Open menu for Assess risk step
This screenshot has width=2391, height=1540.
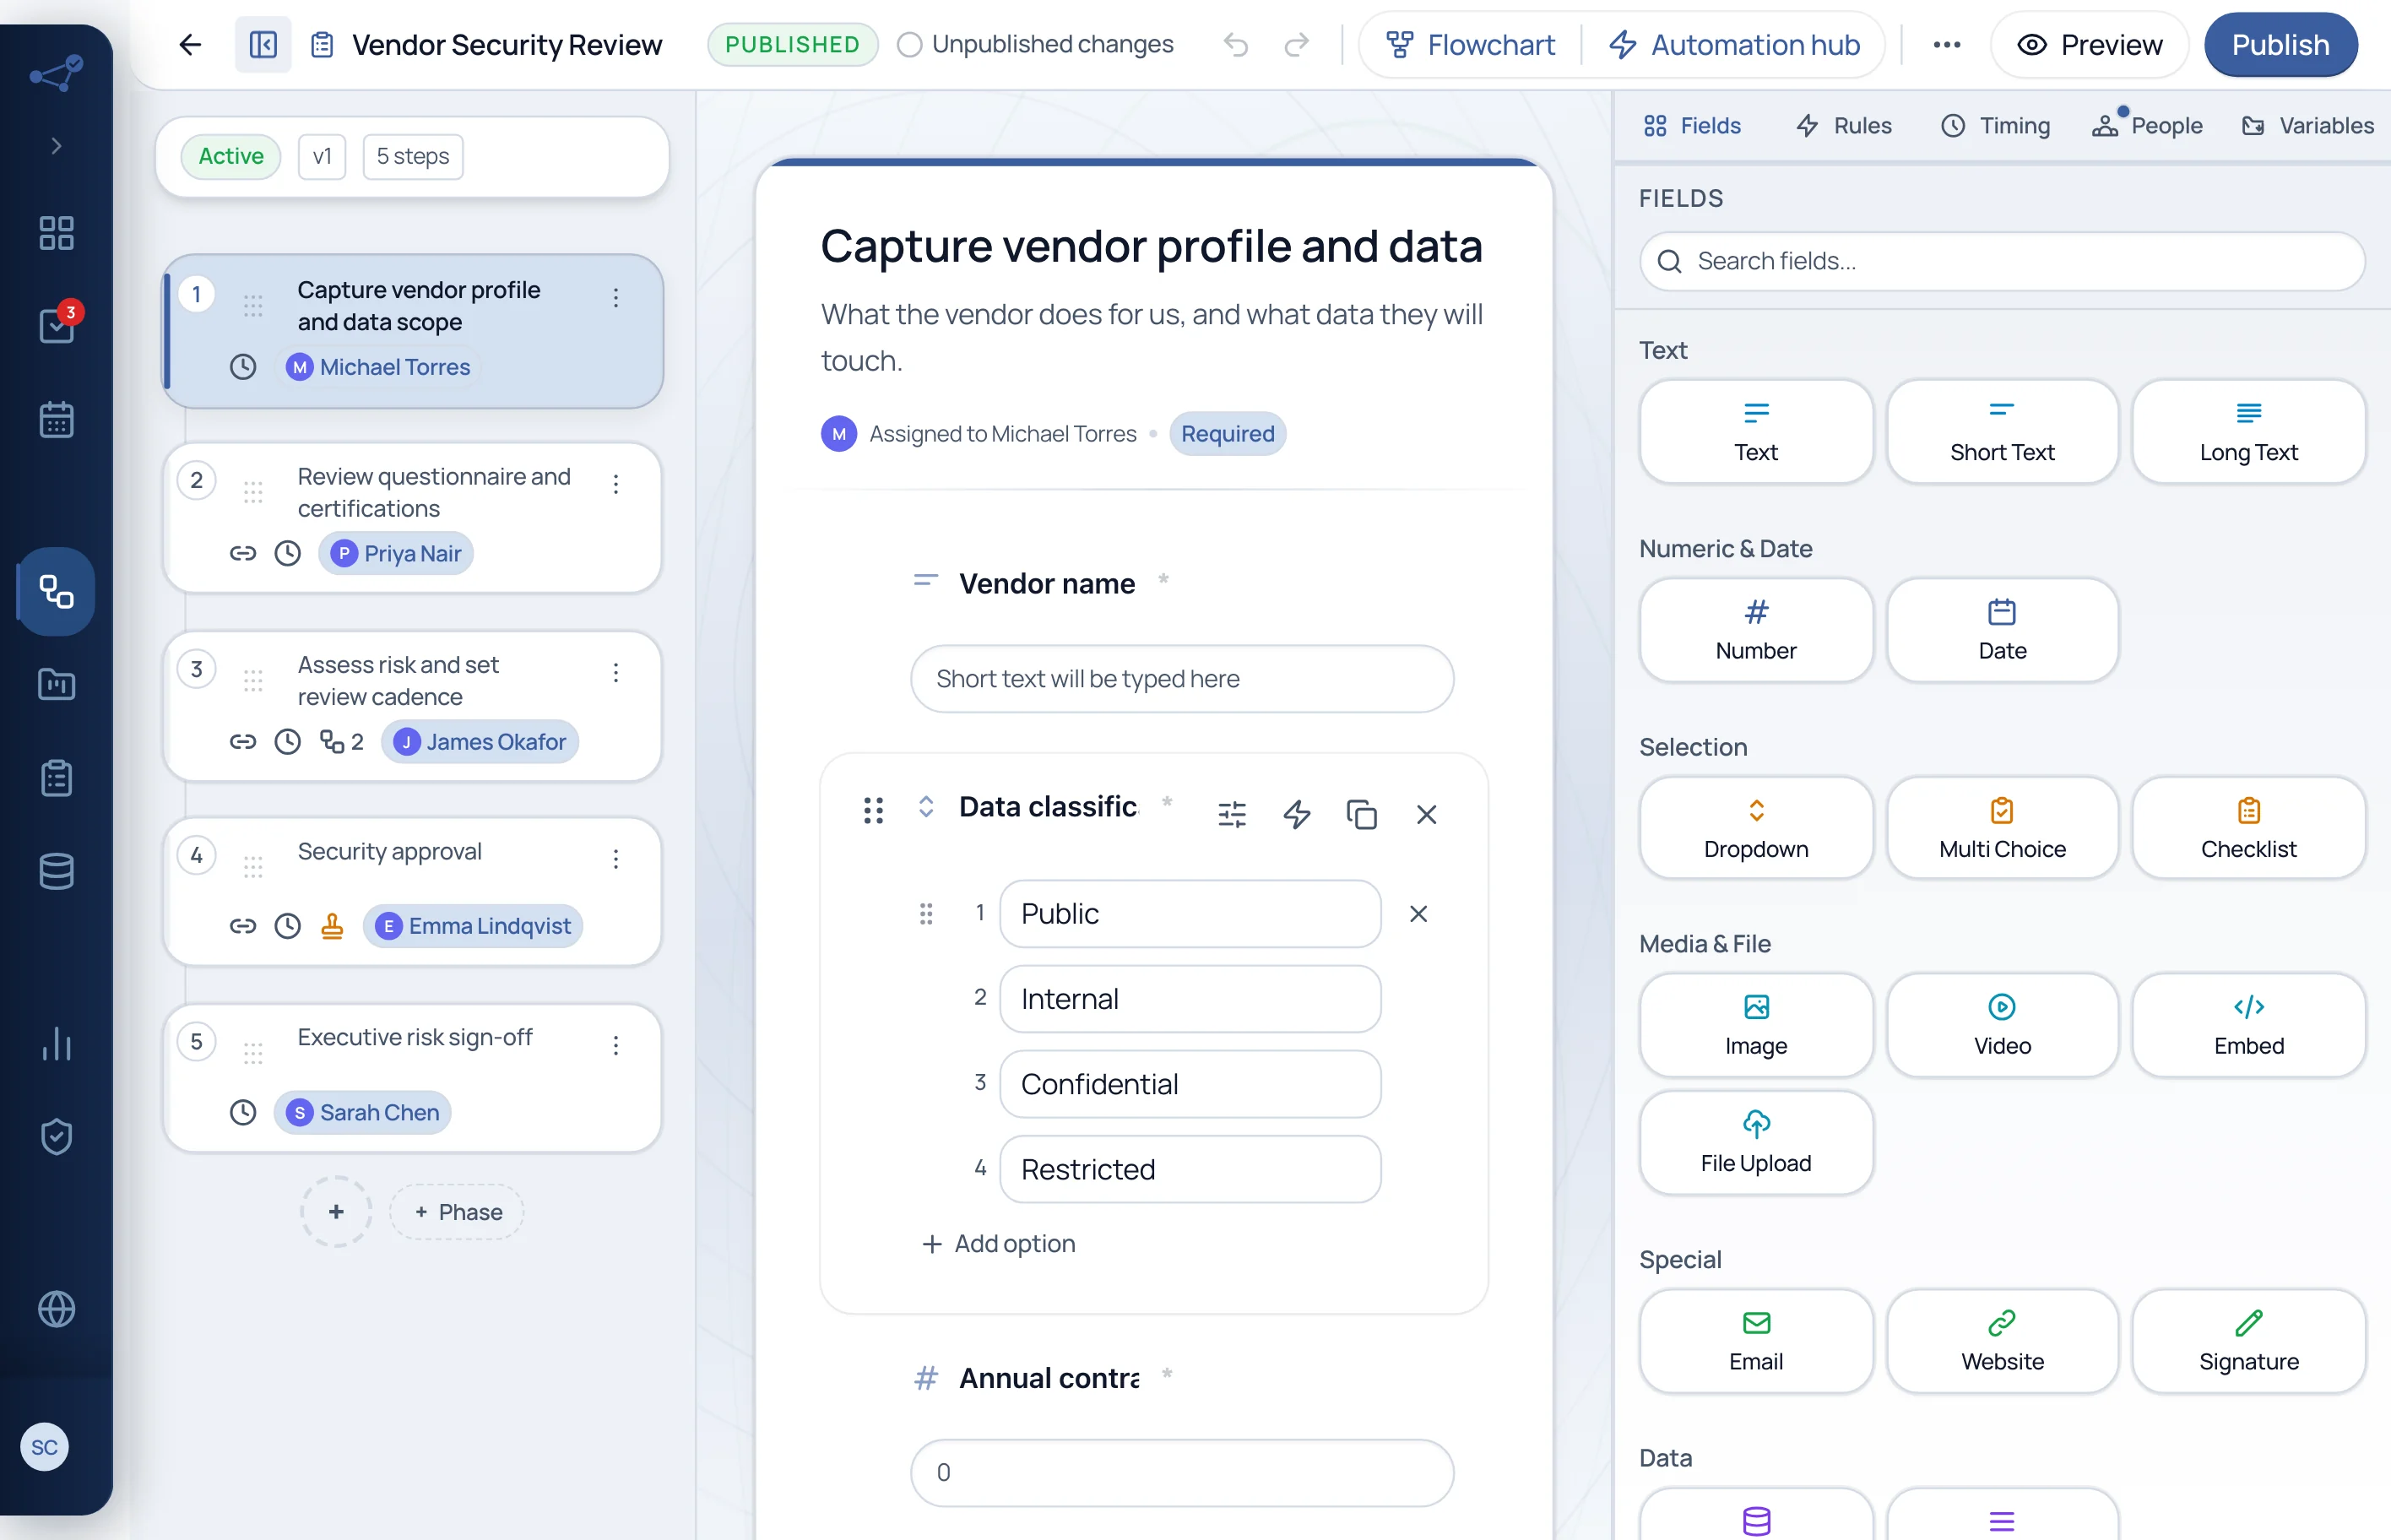click(616, 672)
